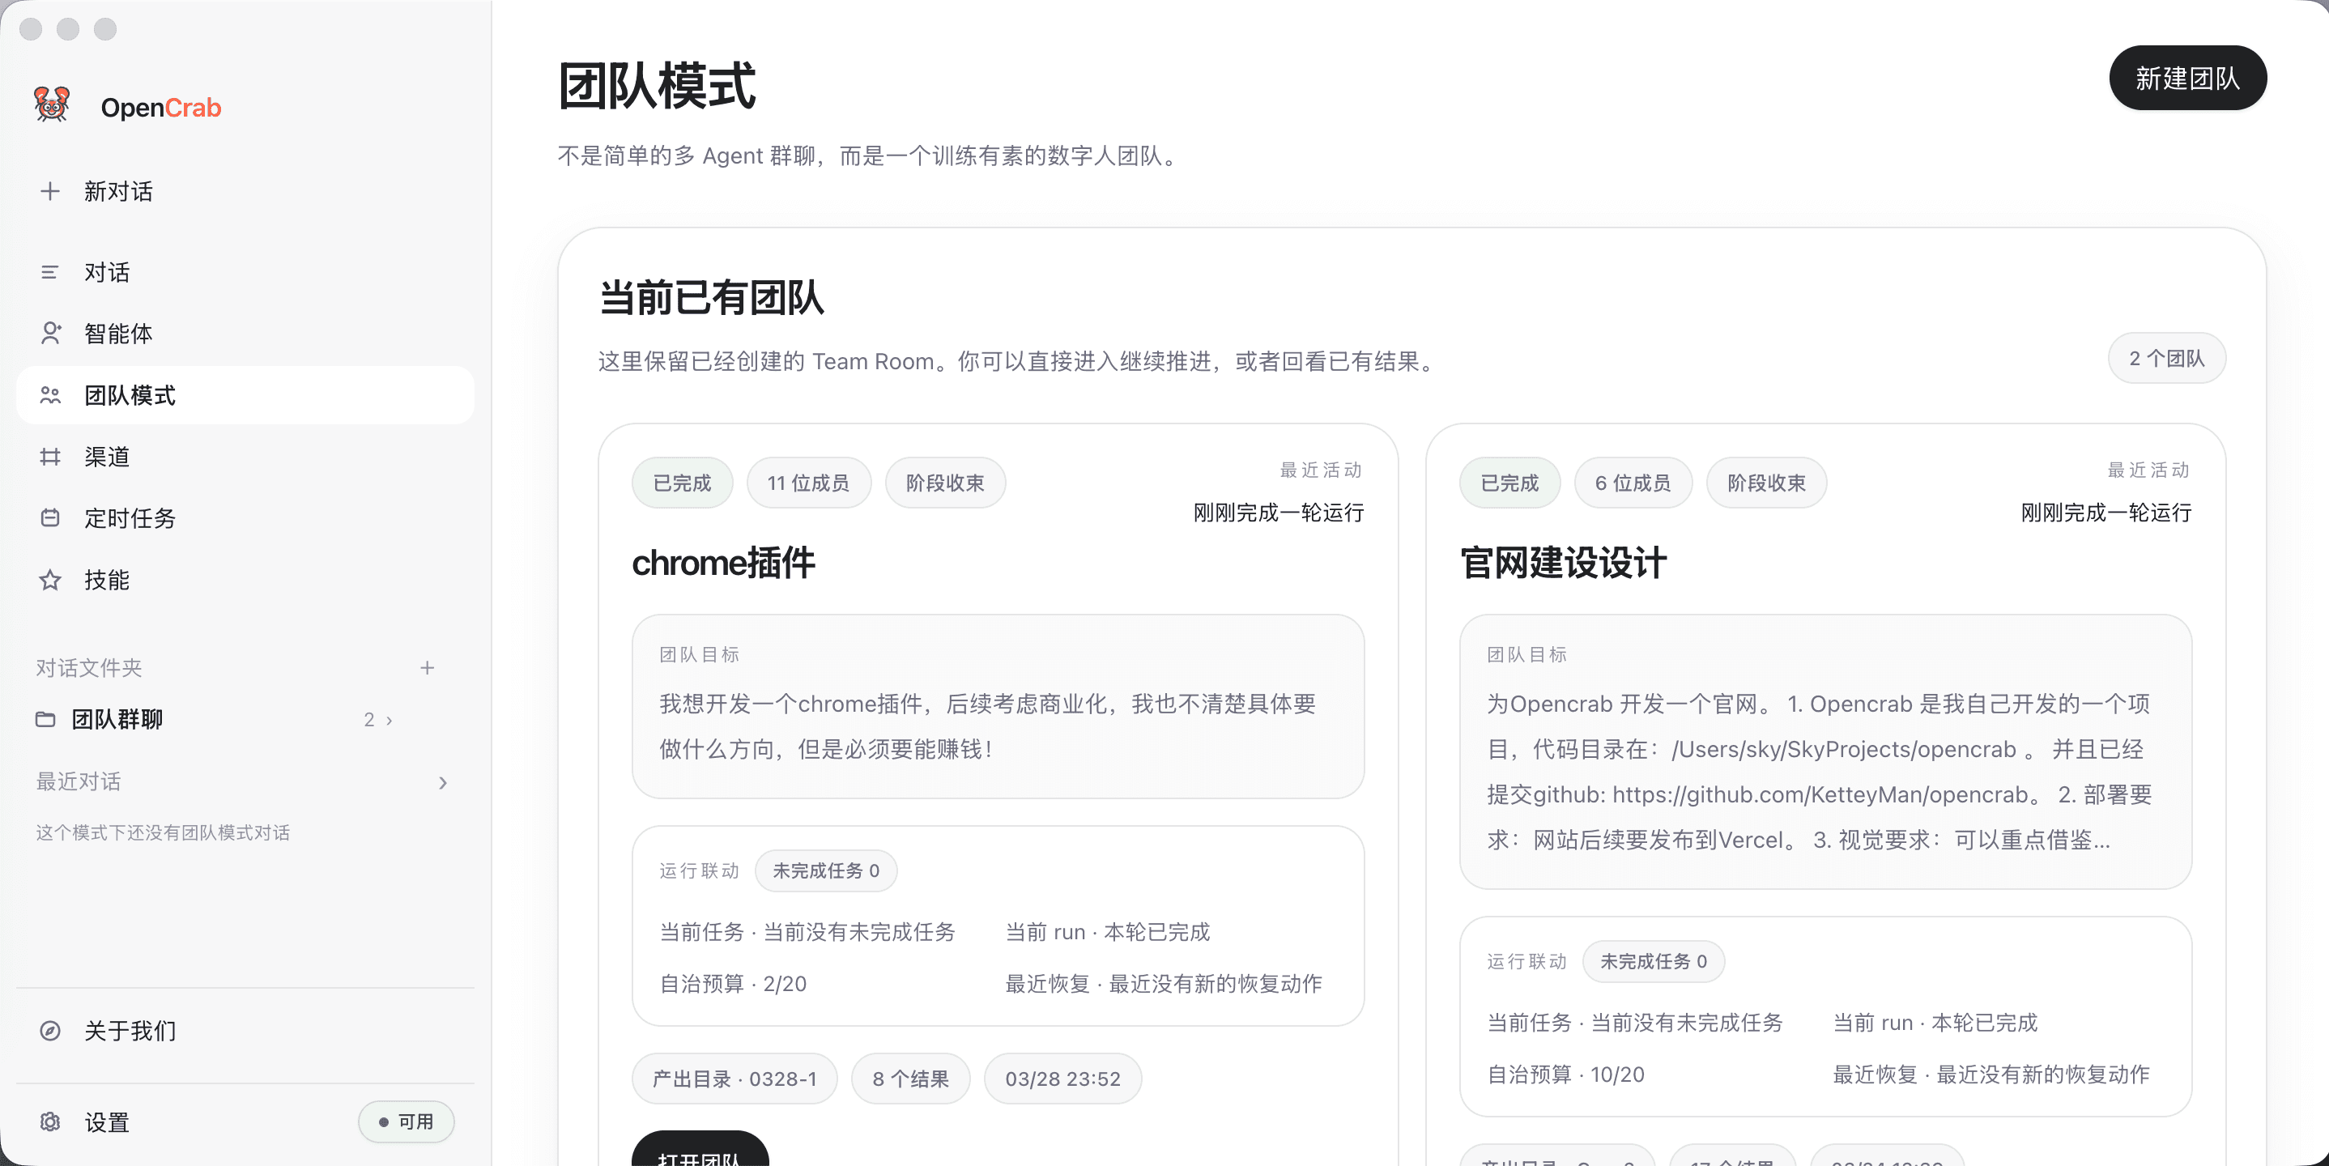Switch to the 对话 sidebar item
The image size is (2329, 1166).
click(108, 271)
